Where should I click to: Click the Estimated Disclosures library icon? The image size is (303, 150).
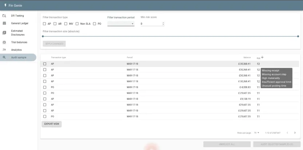click(x=4, y=33)
